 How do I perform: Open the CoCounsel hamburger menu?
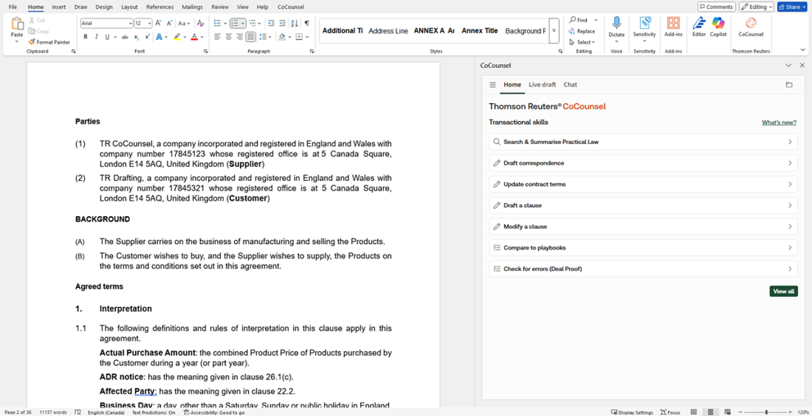492,85
